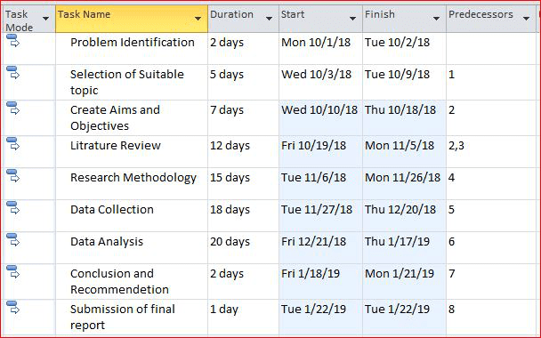Click the task mode icon for Litrature Review
541x338 pixels.
point(13,143)
